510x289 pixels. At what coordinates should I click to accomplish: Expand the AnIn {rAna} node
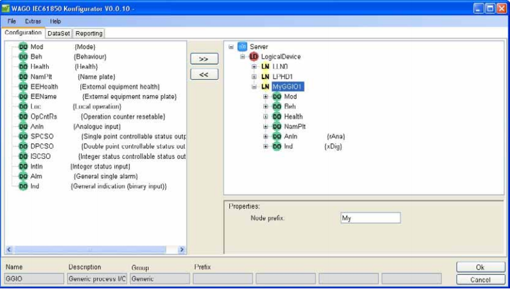(x=266, y=137)
